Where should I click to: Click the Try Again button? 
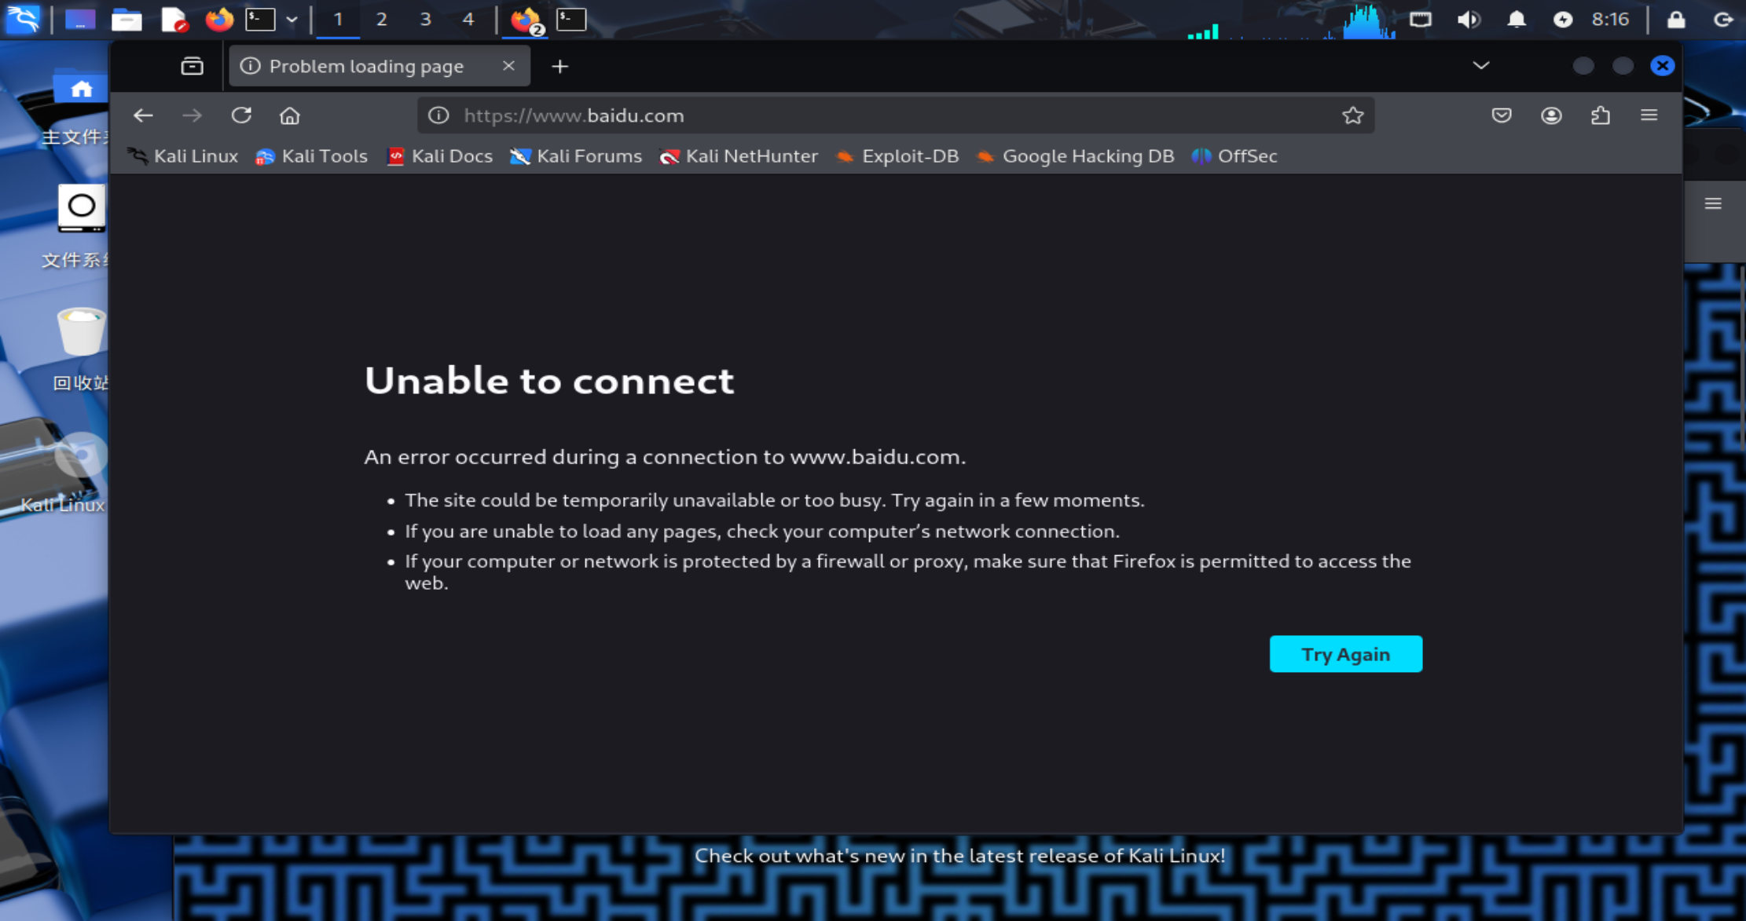(x=1345, y=654)
